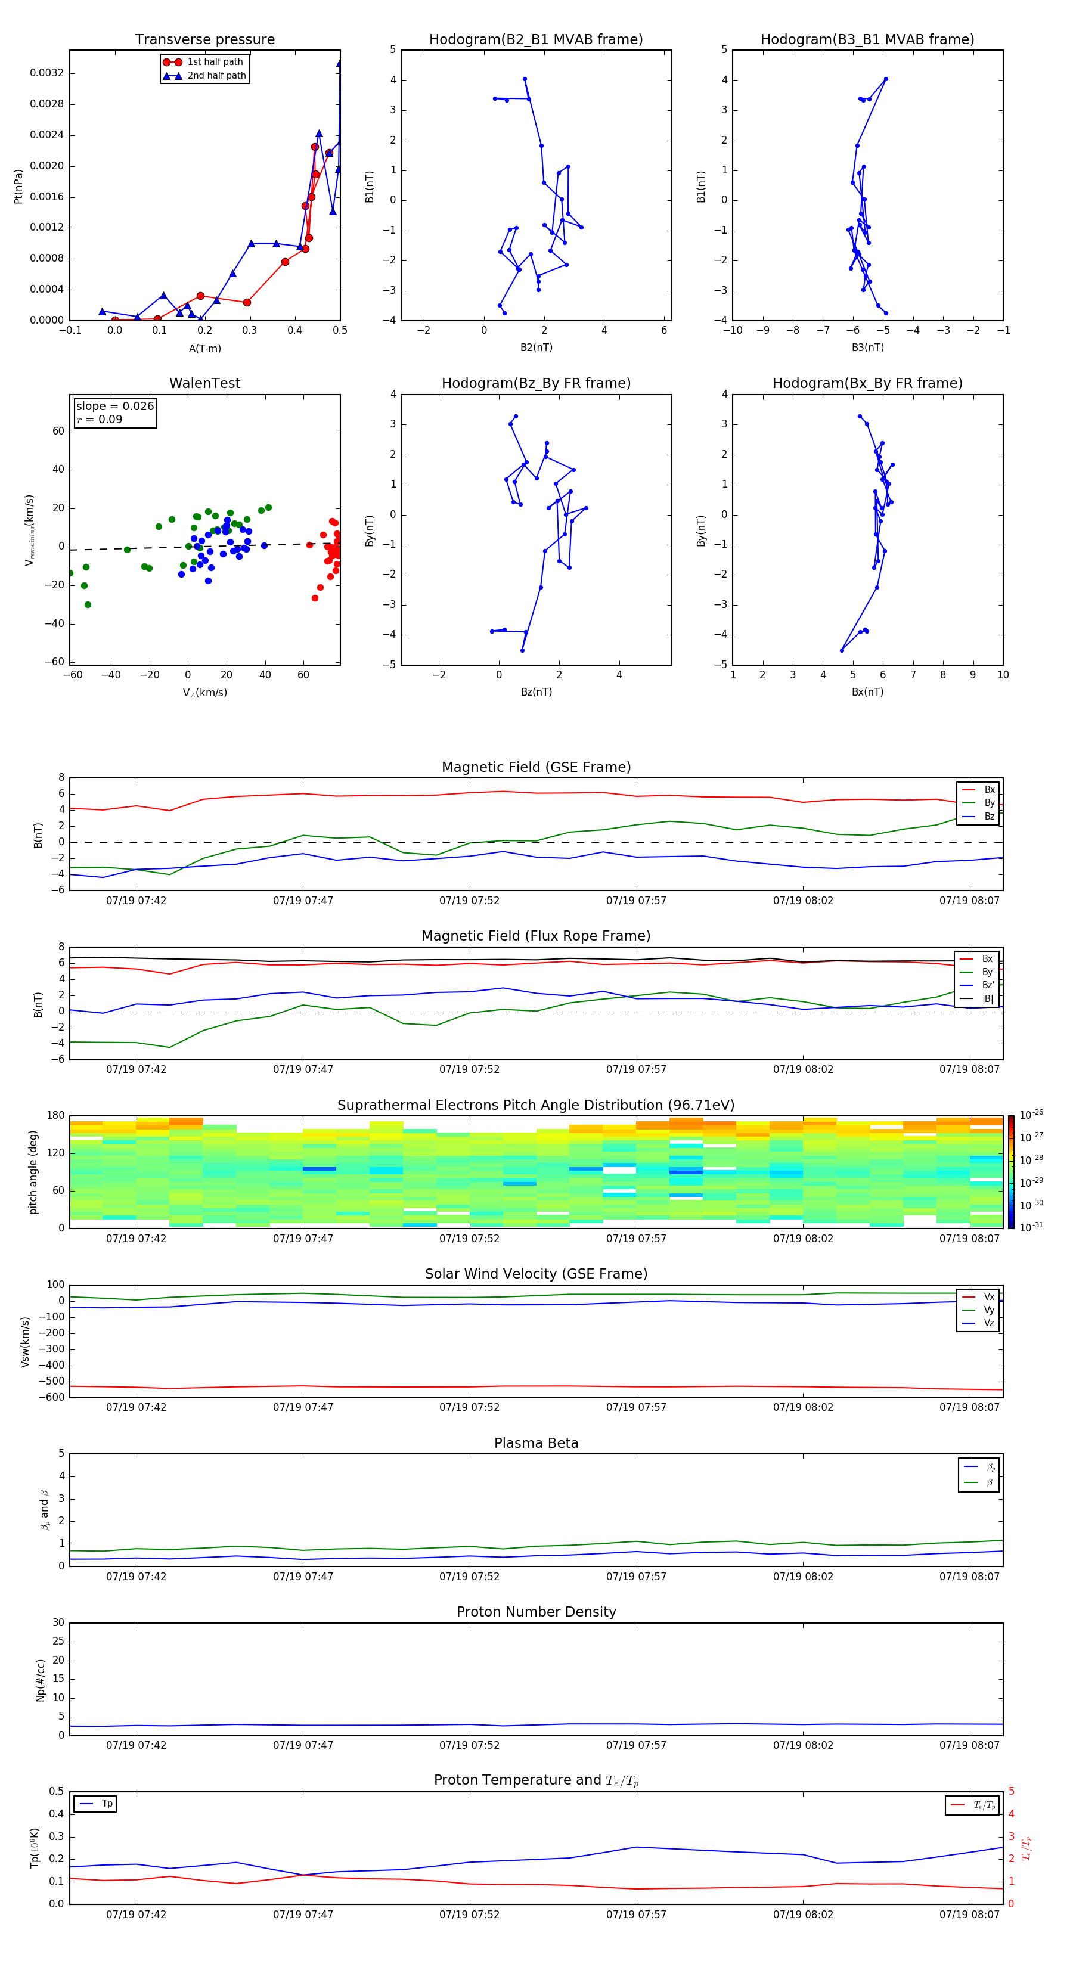Select the 'Tp' legend entry
The width and height of the screenshot is (1073, 1967).
[x=95, y=1804]
